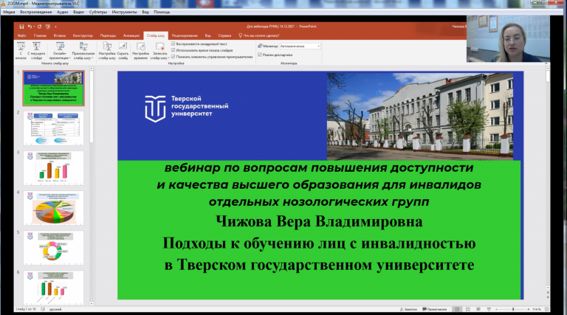Start slideshow from current slide
The image size is (567, 315).
pyautogui.click(x=38, y=49)
